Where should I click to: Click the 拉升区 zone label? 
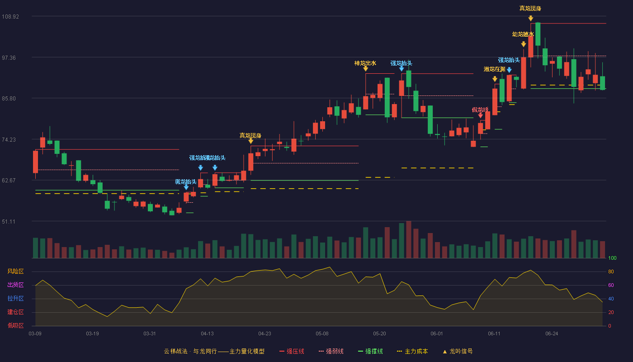pos(15,299)
